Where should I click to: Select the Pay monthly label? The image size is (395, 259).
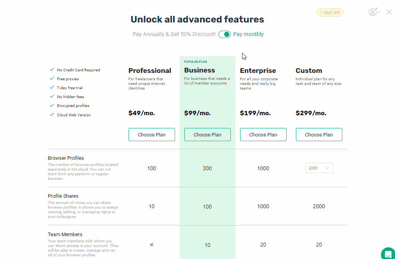click(x=248, y=34)
